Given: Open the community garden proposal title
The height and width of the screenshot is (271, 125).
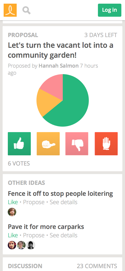Looking at the screenshot, I should point(60,50).
